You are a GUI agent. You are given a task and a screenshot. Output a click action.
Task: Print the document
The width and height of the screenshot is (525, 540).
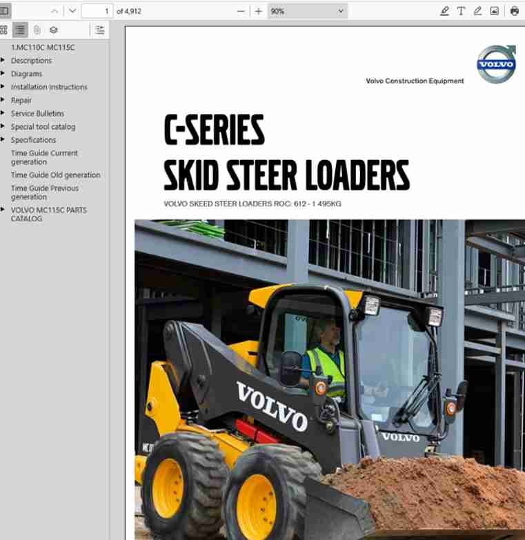point(515,11)
